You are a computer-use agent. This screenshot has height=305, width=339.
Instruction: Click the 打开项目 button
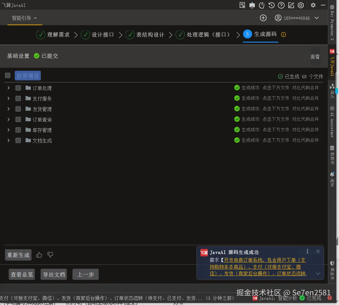click(x=28, y=76)
